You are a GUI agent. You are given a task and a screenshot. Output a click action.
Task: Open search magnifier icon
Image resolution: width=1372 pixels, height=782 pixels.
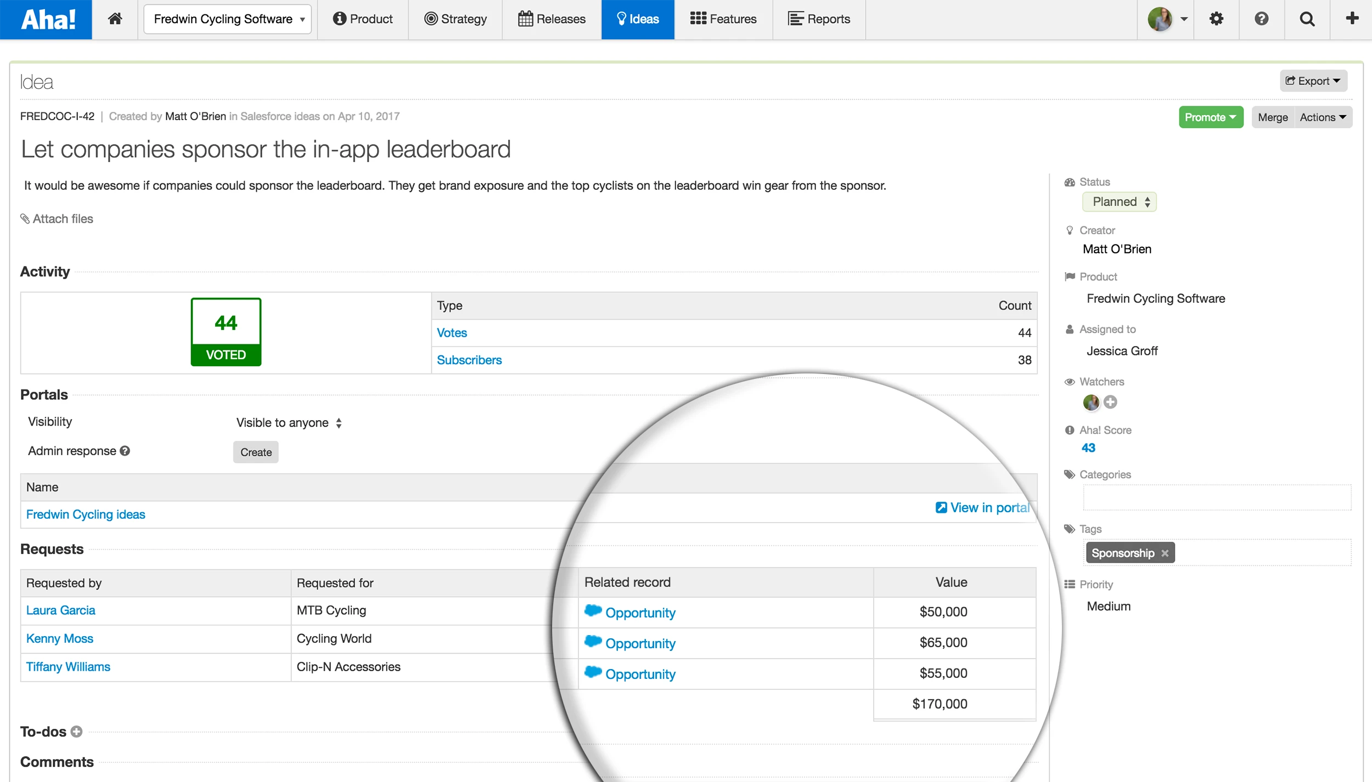[x=1307, y=19]
